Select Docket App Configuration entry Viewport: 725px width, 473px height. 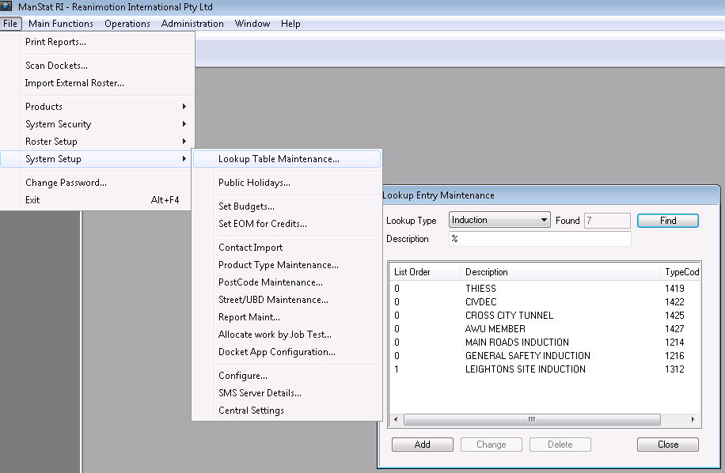276,352
